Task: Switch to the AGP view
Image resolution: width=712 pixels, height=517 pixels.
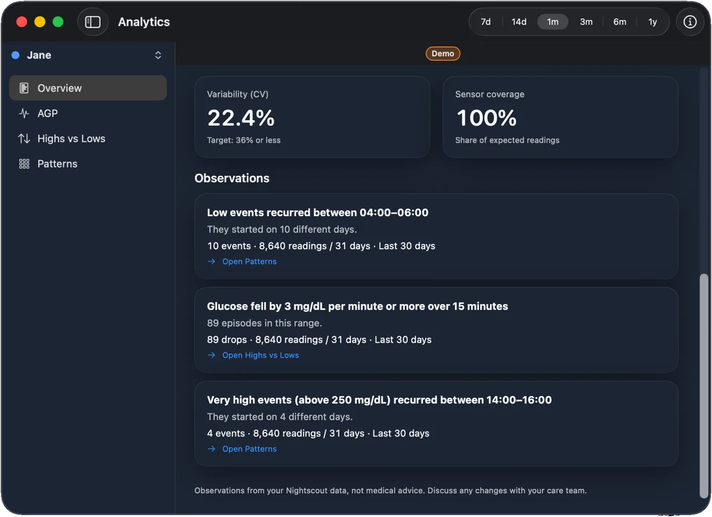Action: [x=88, y=113]
